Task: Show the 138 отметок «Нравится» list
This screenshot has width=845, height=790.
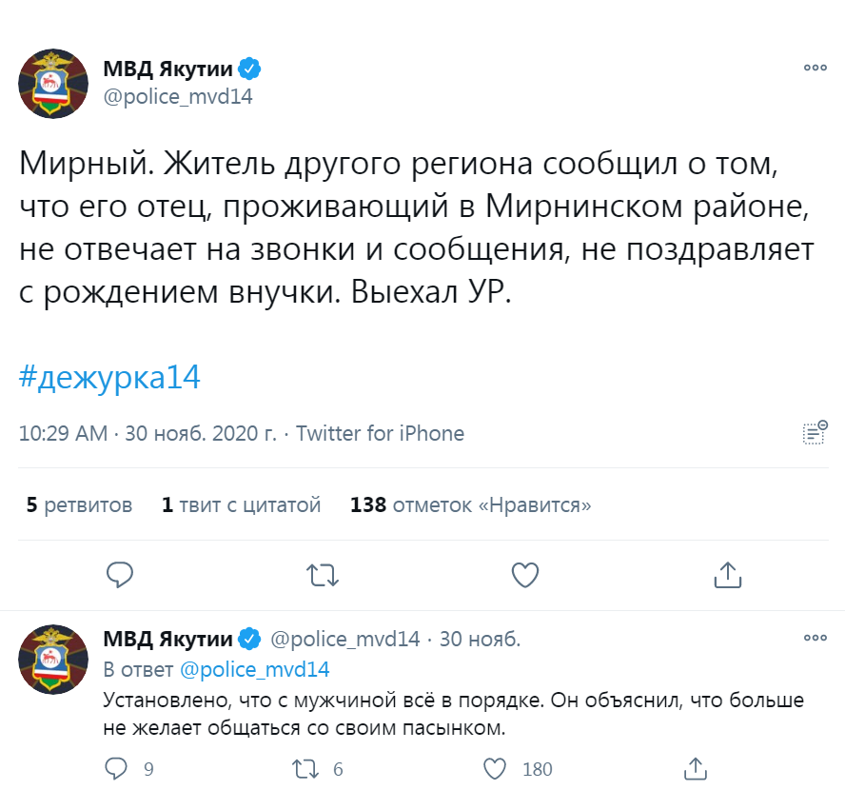Action: click(x=470, y=504)
